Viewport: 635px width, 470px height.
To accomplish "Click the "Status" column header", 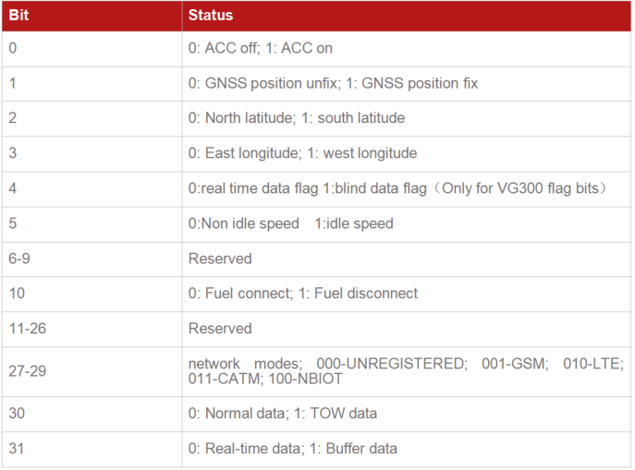I will (211, 15).
